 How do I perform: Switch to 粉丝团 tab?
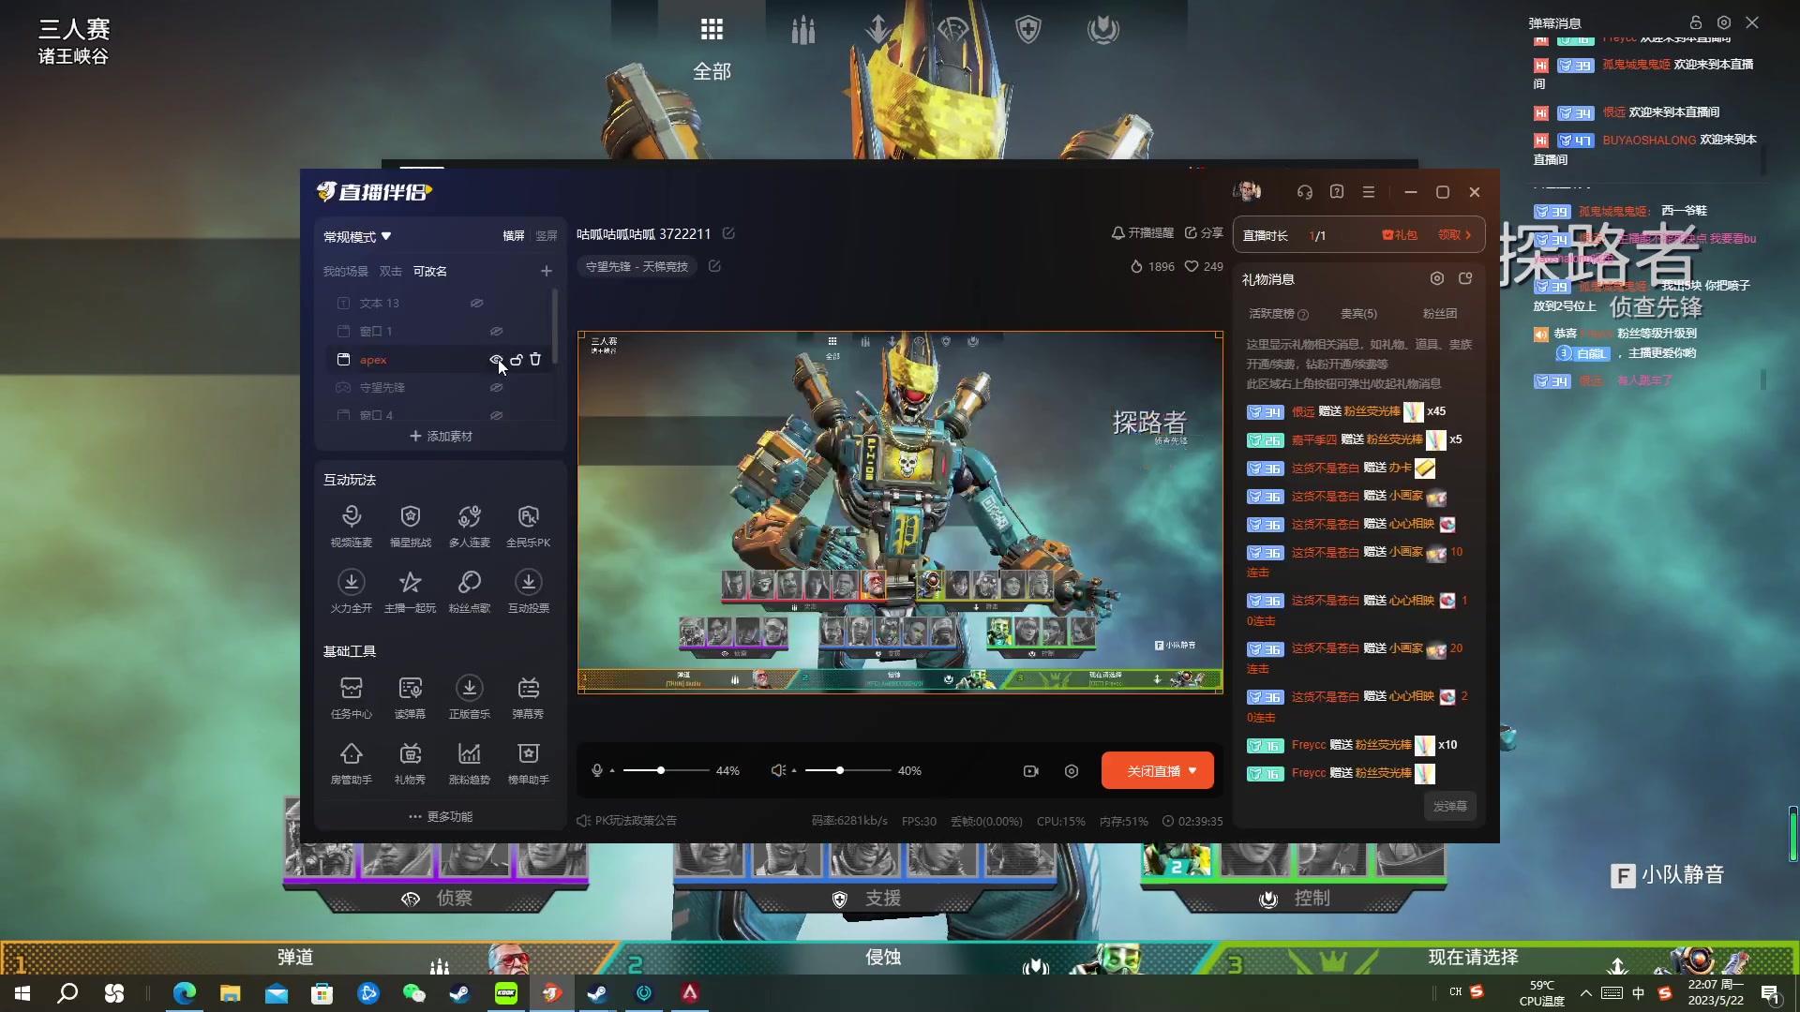tap(1440, 314)
